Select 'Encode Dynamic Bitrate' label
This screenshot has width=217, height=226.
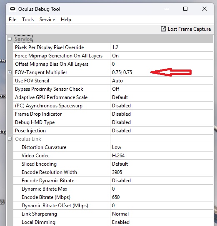(48, 181)
